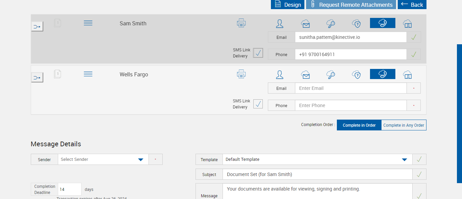Uncheck SMS Link Delivery for Sam Smith
The height and width of the screenshot is (199, 462).
pos(258,53)
